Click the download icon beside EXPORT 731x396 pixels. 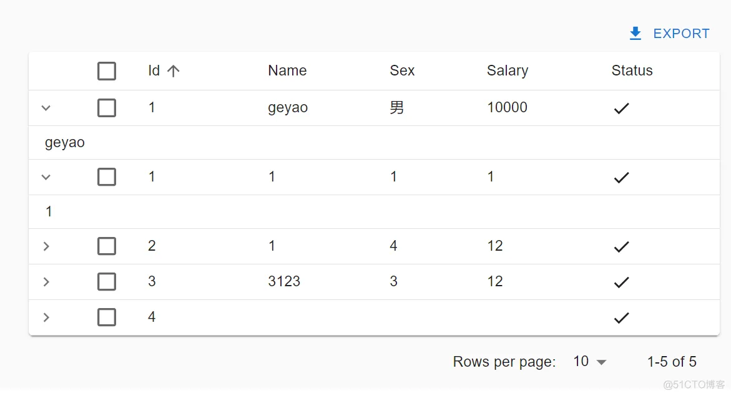pyautogui.click(x=635, y=34)
